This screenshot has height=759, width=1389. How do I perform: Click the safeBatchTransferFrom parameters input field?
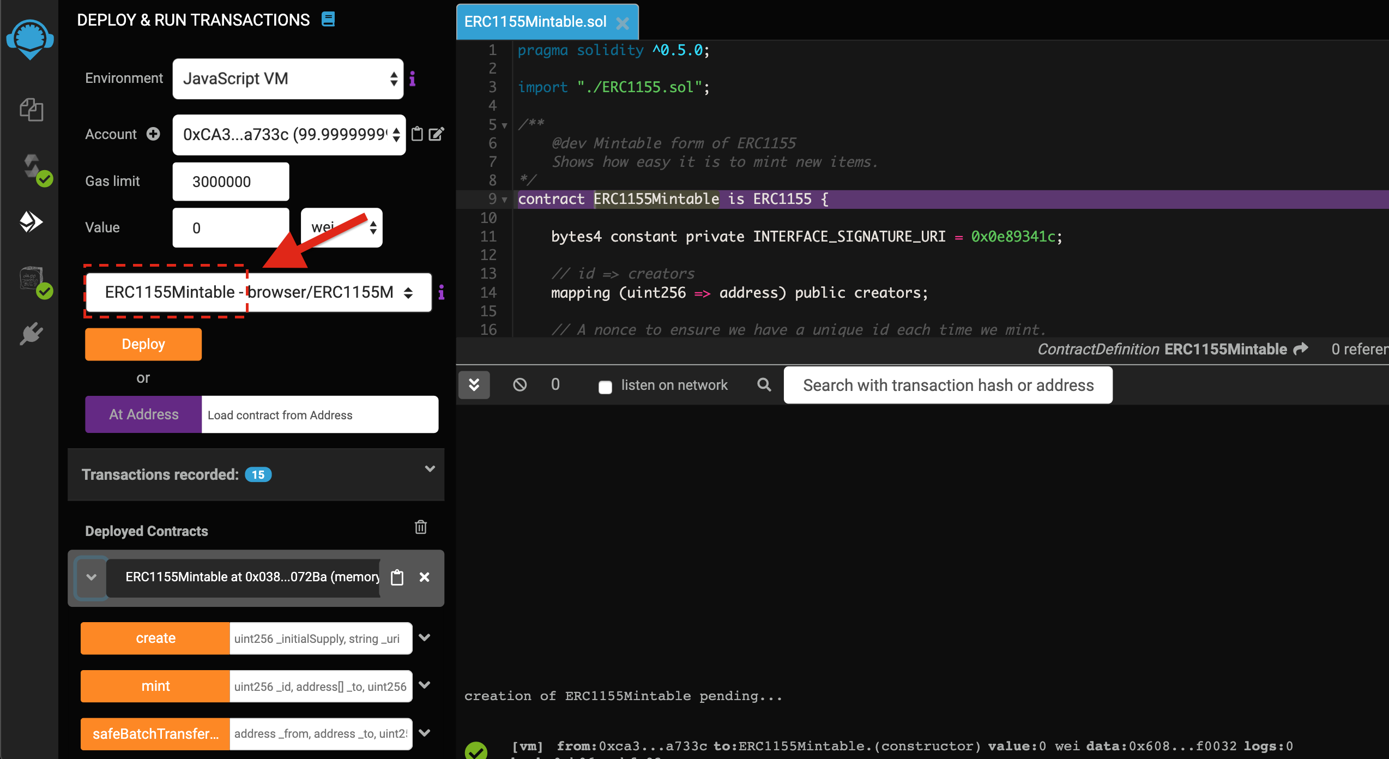[x=321, y=734]
